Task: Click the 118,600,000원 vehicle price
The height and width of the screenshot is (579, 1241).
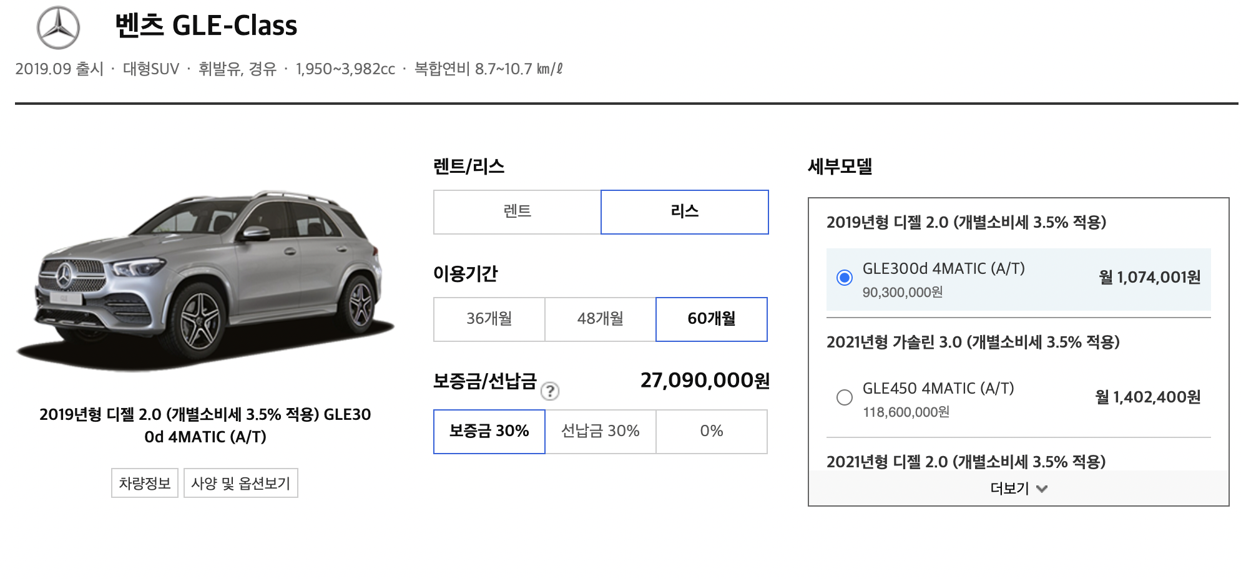Action: (x=906, y=412)
